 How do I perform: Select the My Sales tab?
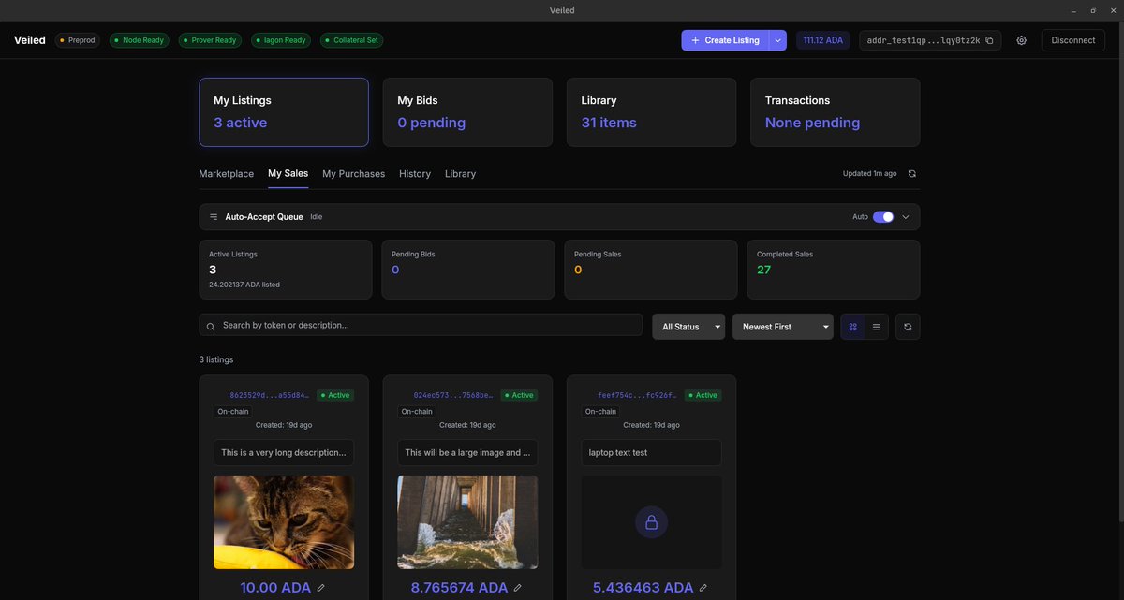(x=288, y=173)
